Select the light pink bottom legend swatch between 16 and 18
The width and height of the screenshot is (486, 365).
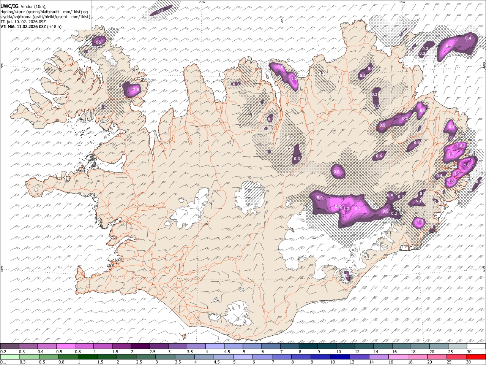point(398,357)
